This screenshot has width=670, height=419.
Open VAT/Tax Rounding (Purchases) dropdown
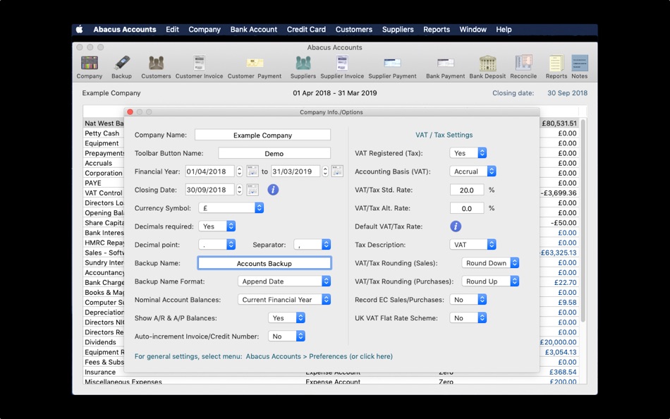(x=491, y=281)
